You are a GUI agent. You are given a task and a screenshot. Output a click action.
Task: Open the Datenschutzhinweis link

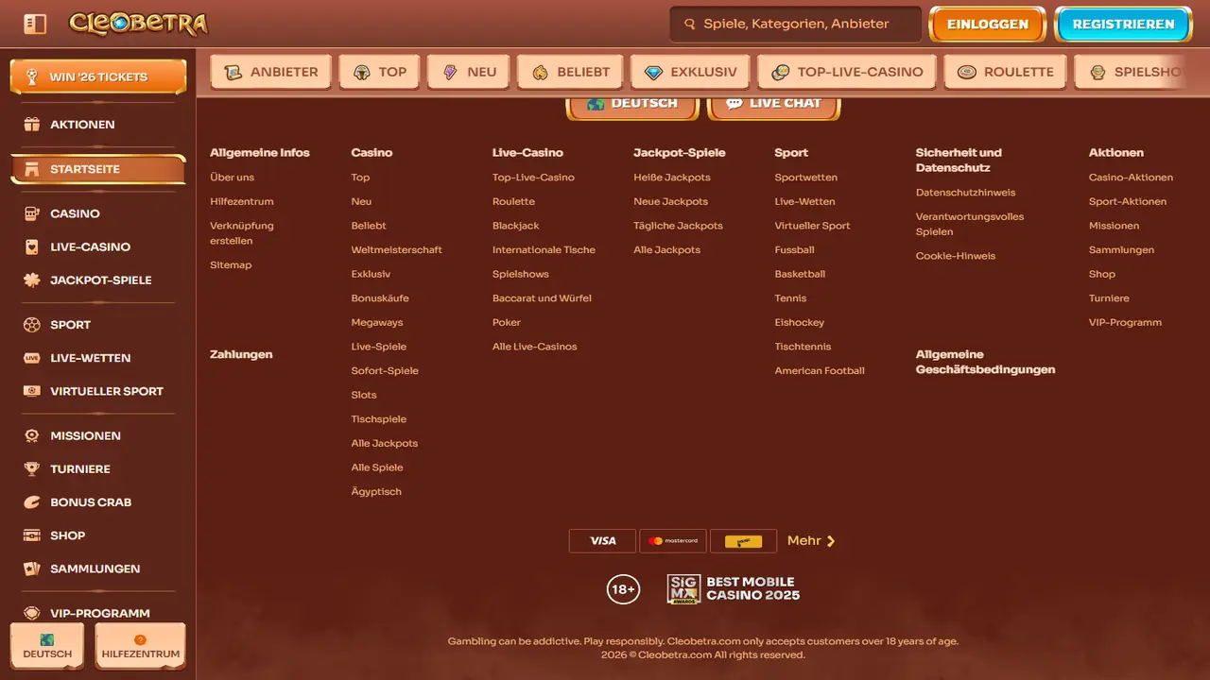click(965, 193)
